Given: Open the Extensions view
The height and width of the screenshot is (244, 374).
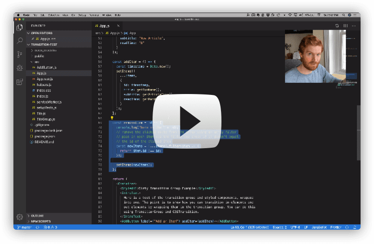Looking at the screenshot, I should click(x=20, y=82).
